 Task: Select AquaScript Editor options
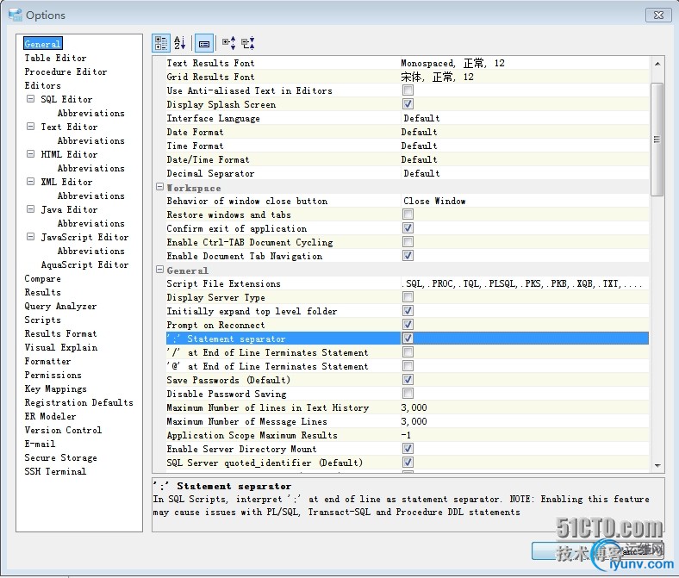pyautogui.click(x=84, y=264)
